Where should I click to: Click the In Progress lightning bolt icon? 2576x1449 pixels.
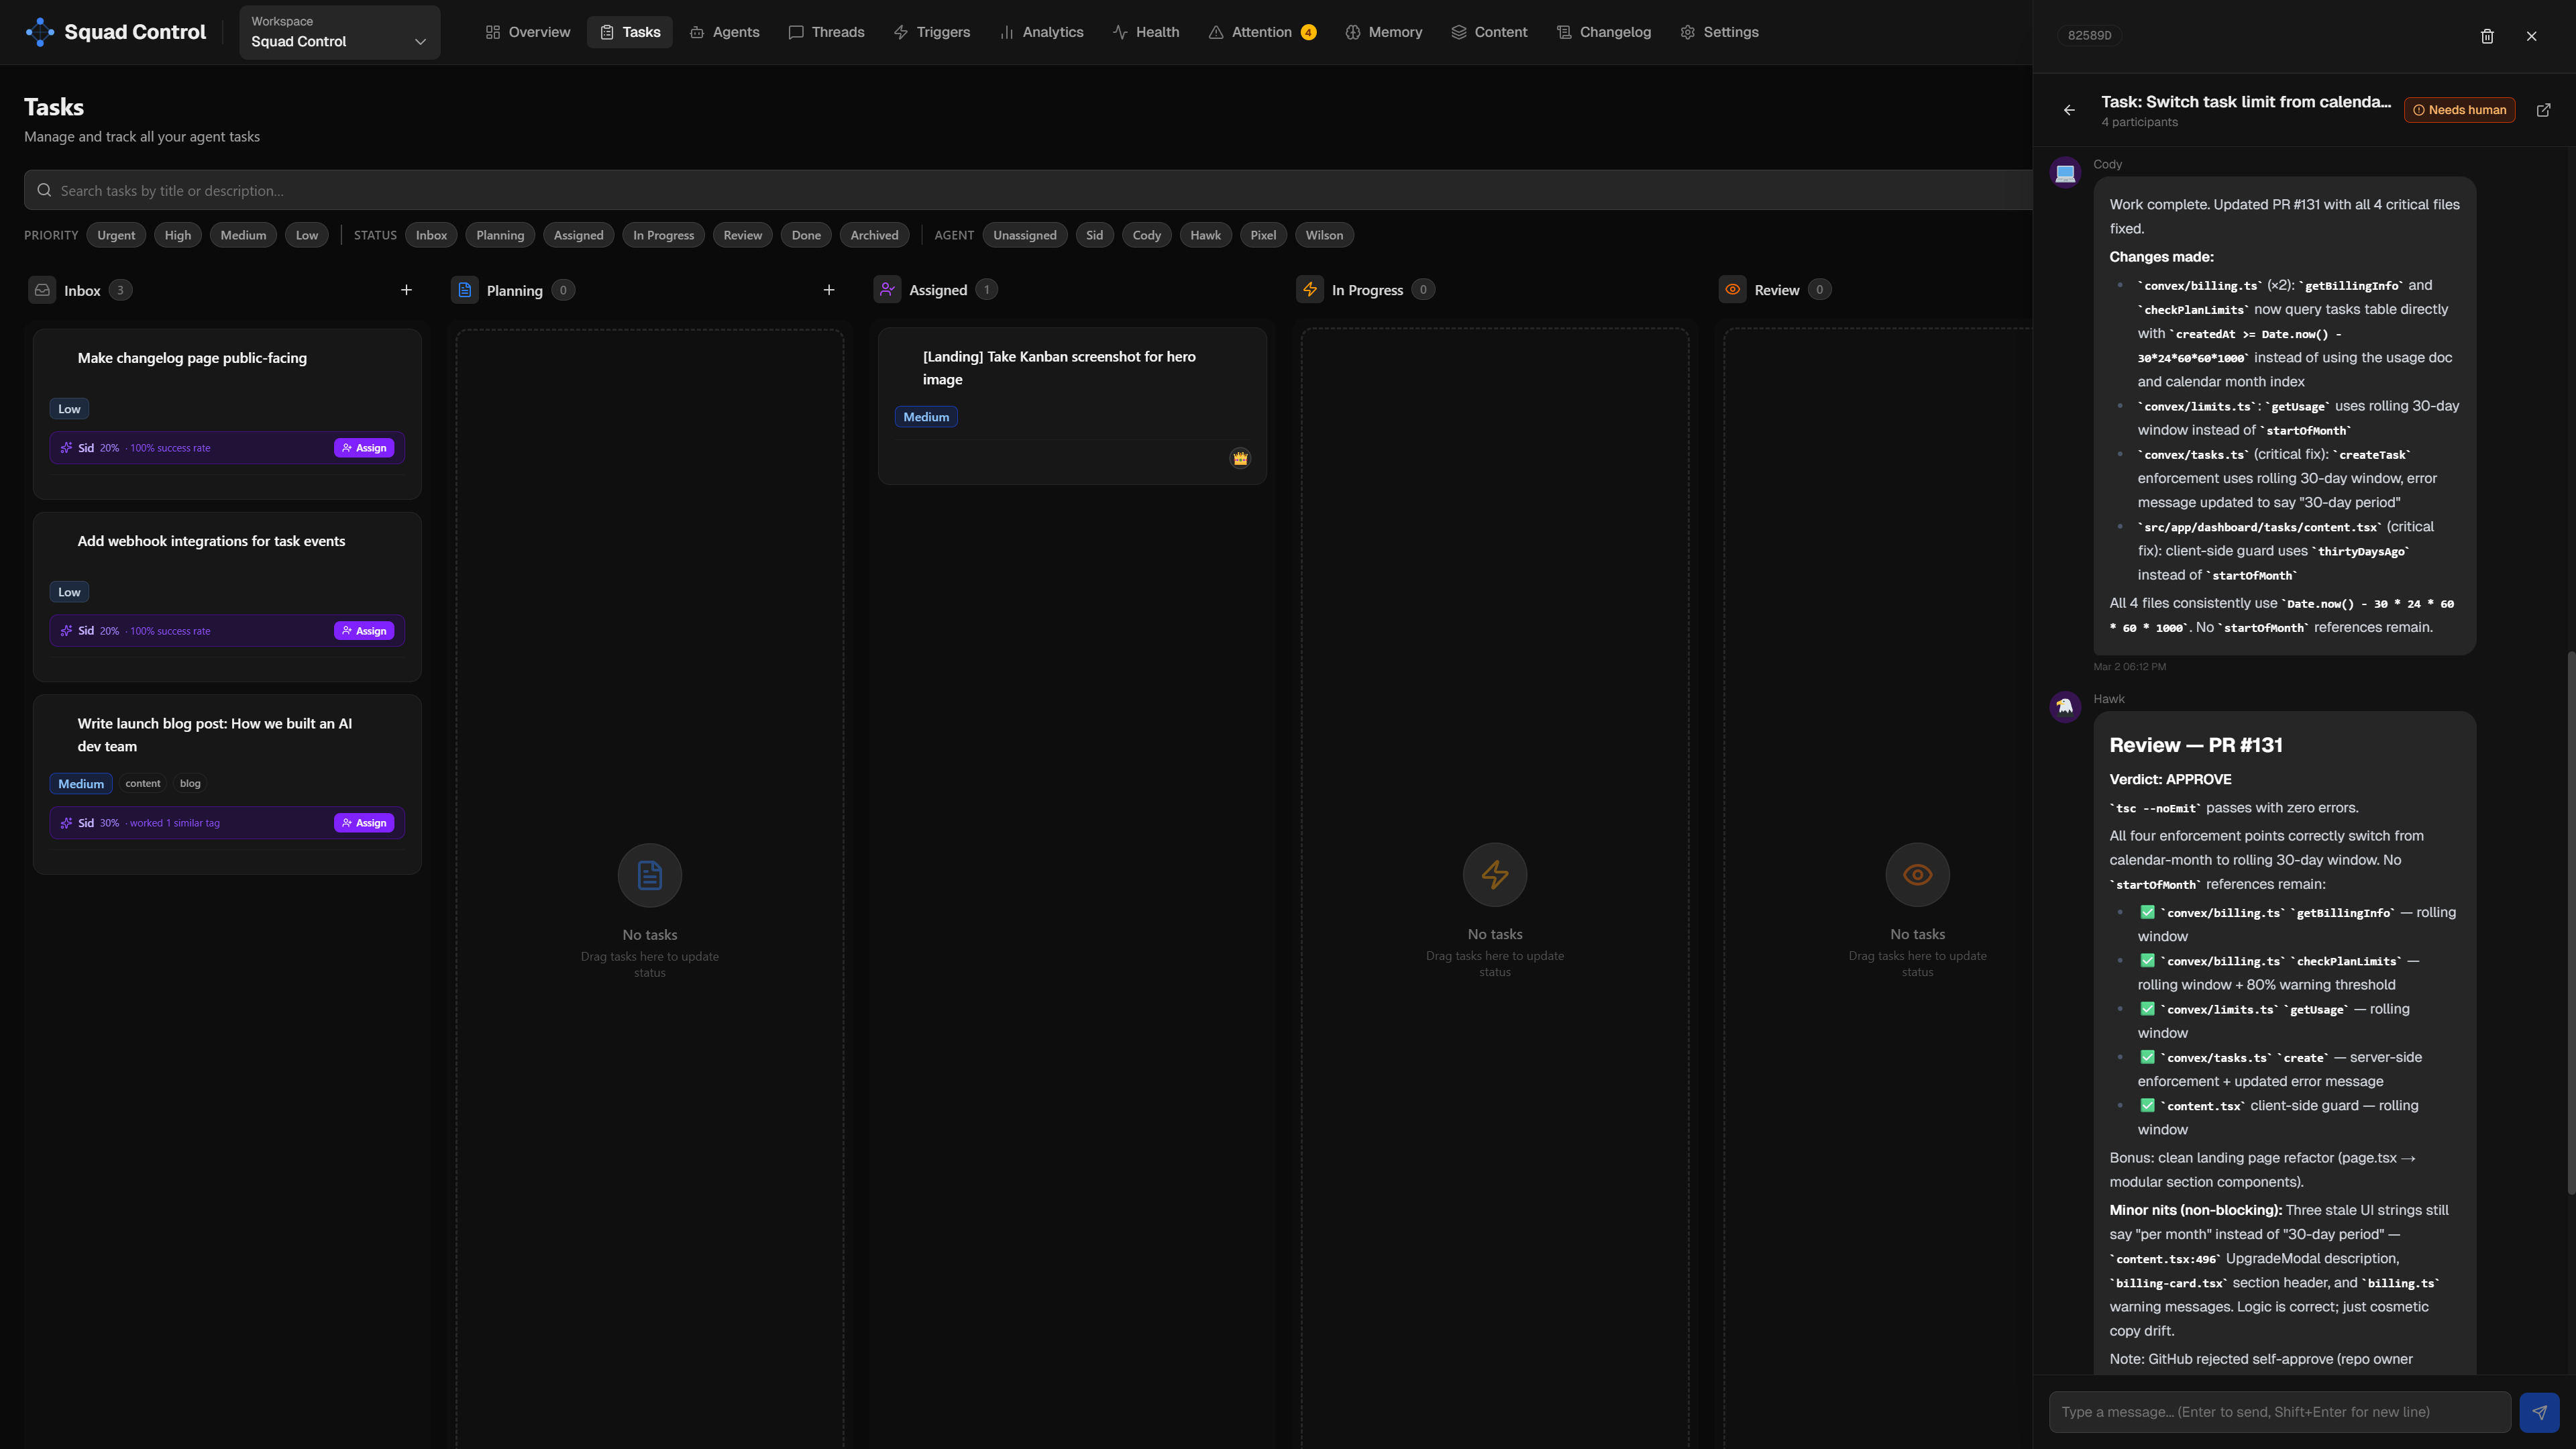1310,289
